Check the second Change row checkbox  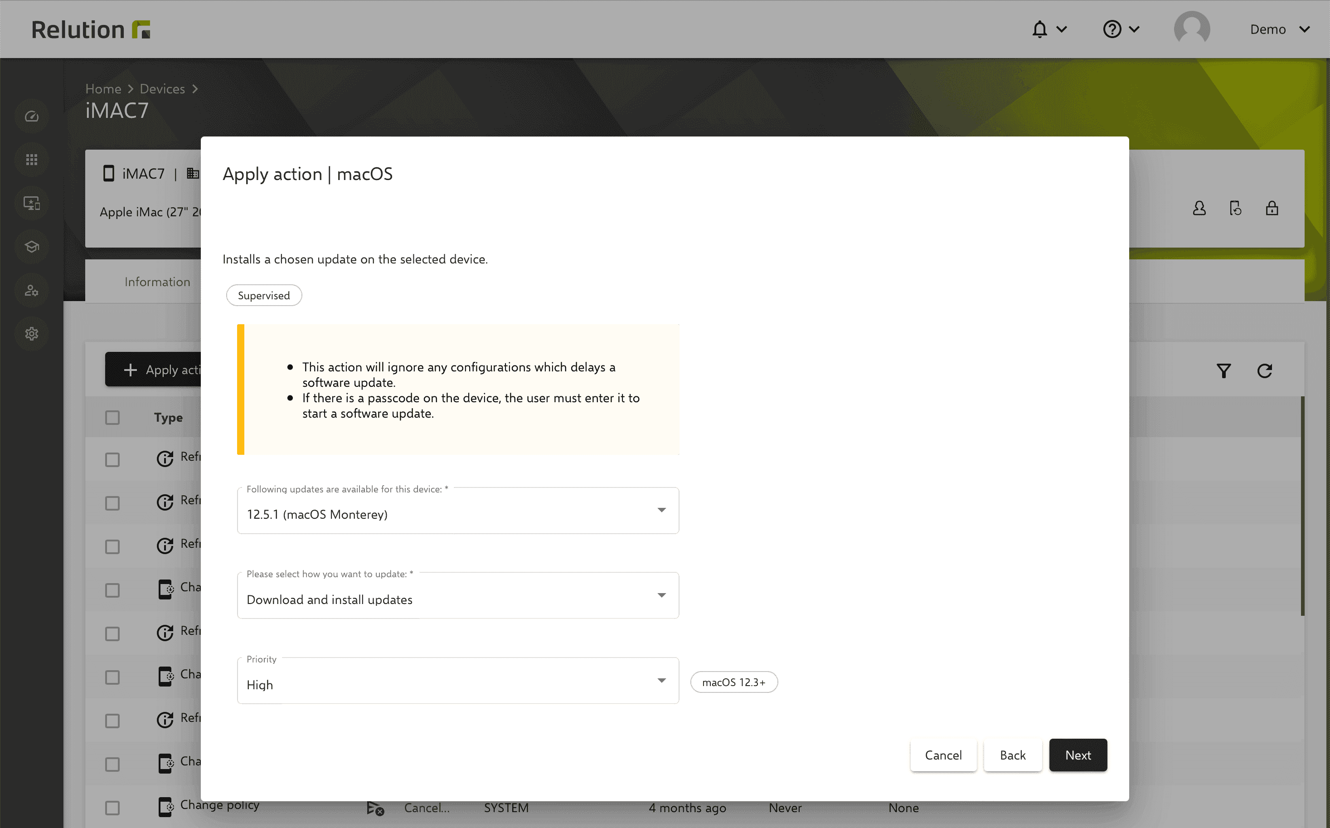[112, 677]
